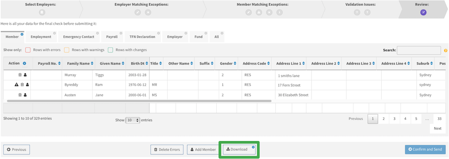Click the orange help icon beside Search
Viewport: 449px width, 159px height.
tap(446, 51)
